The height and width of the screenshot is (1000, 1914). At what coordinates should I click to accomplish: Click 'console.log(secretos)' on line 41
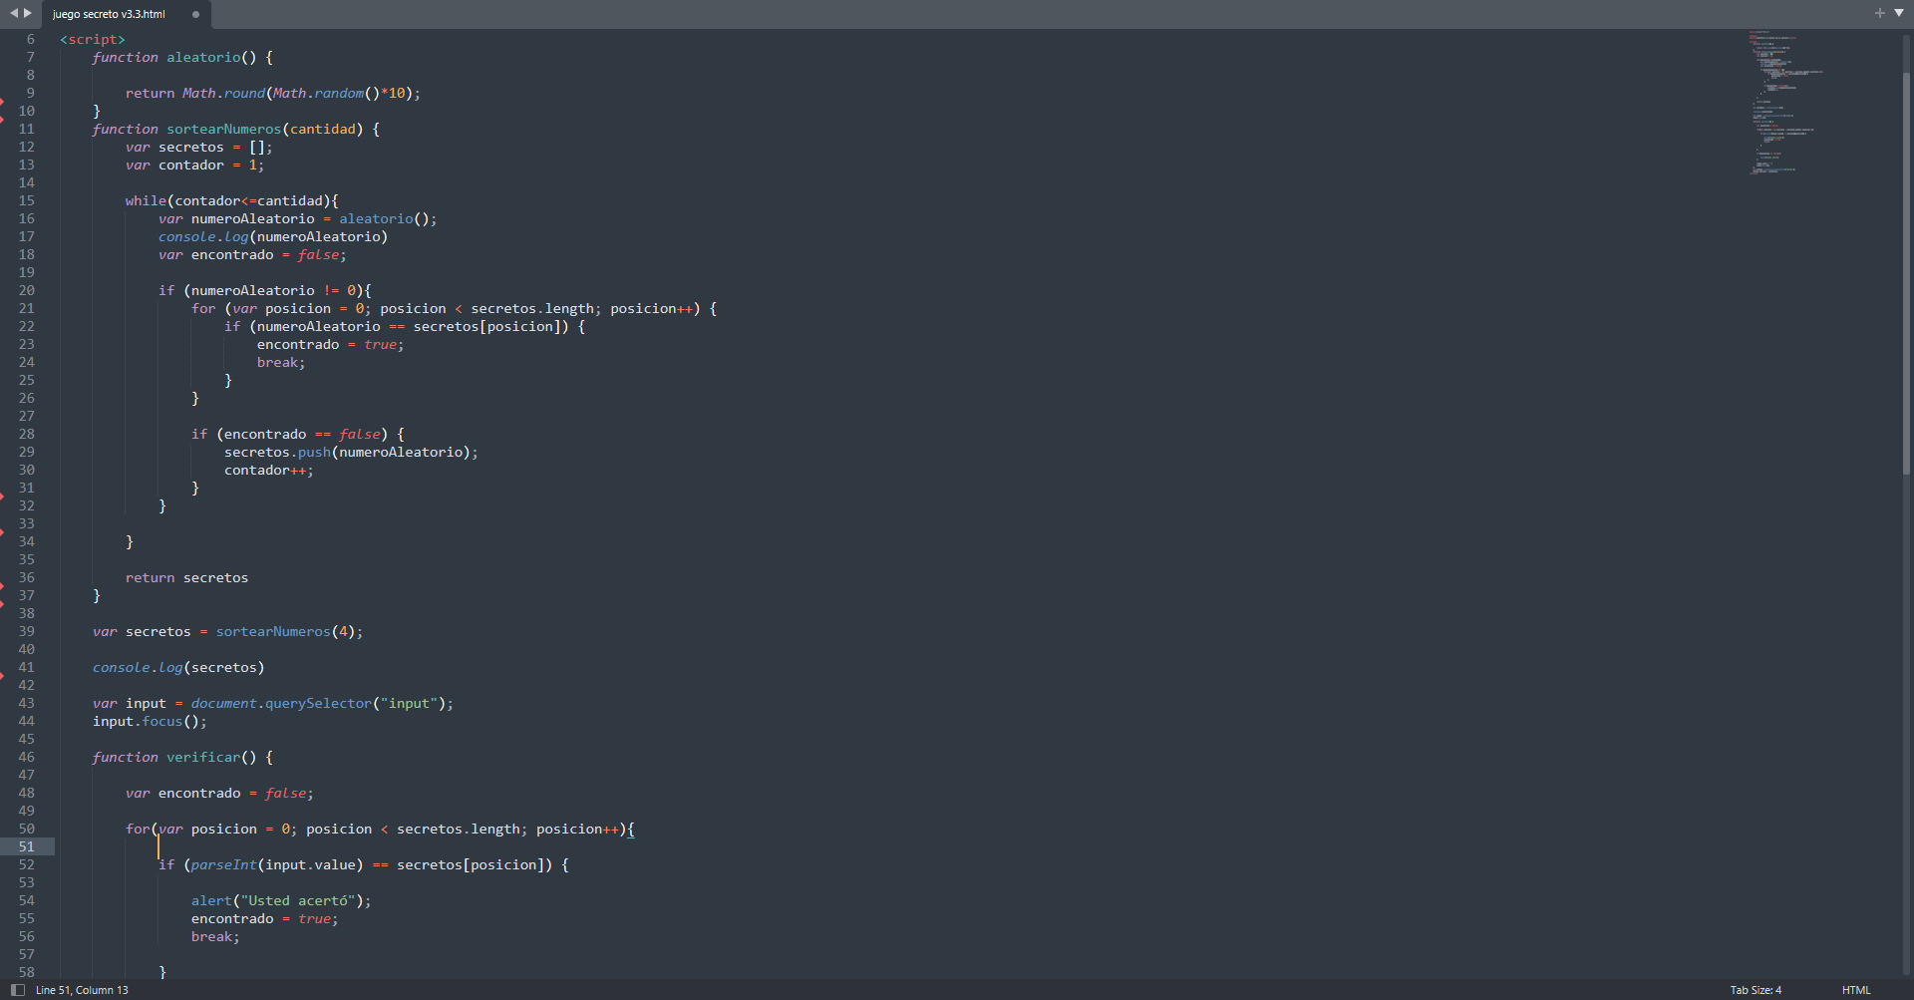(178, 667)
